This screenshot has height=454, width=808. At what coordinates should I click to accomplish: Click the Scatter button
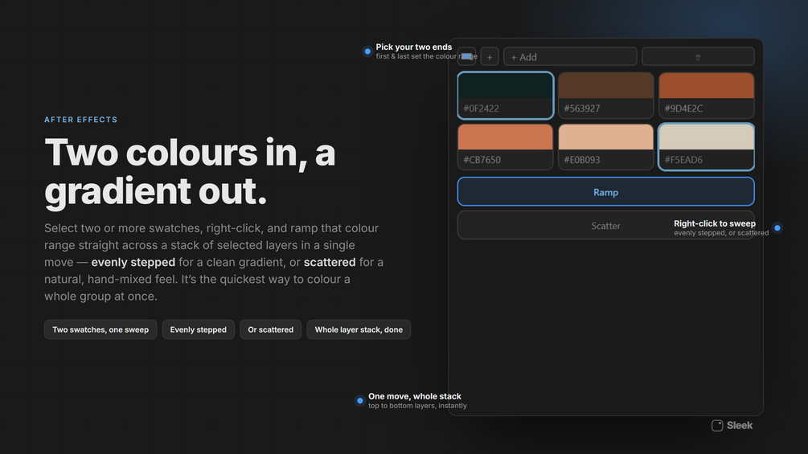point(605,226)
